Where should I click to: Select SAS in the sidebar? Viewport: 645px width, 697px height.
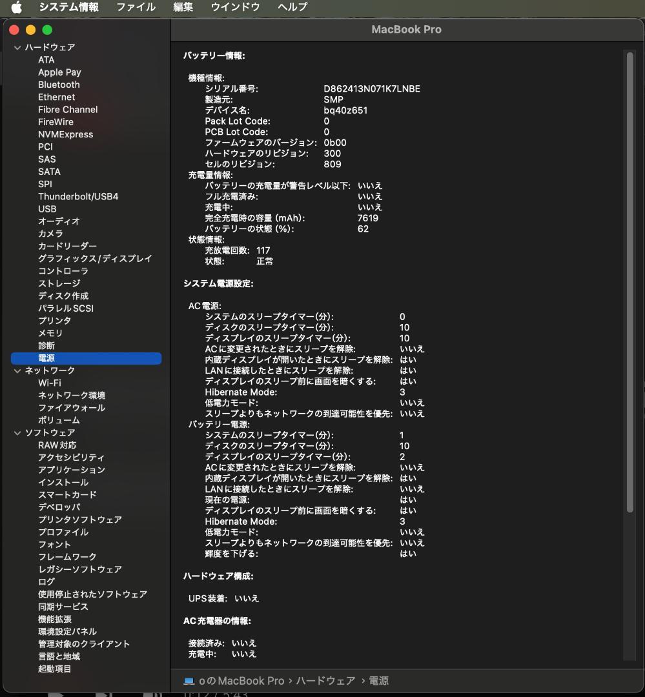47,159
